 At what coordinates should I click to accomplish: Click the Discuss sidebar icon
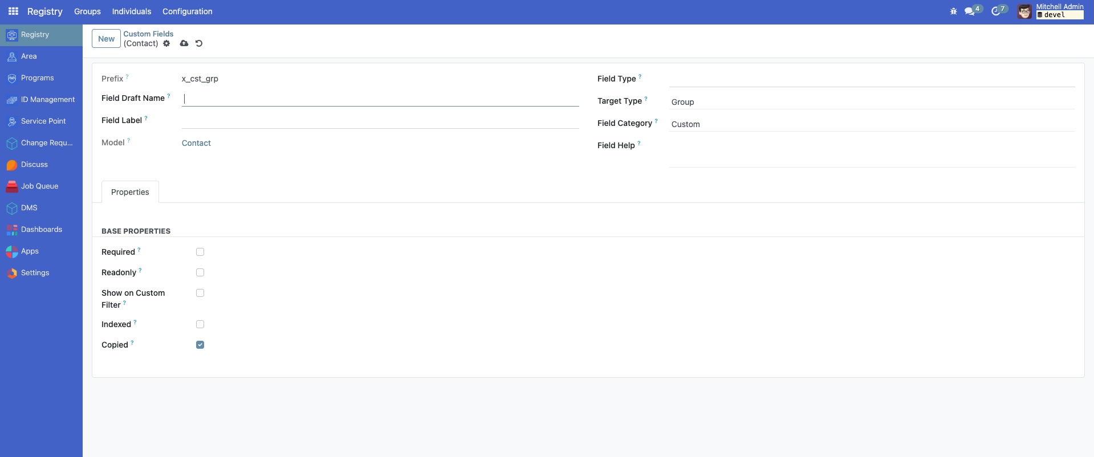click(x=12, y=165)
